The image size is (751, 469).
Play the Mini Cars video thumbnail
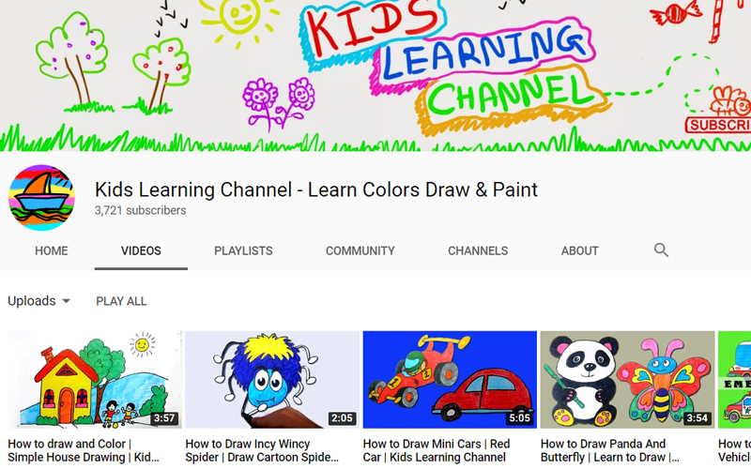pyautogui.click(x=450, y=380)
